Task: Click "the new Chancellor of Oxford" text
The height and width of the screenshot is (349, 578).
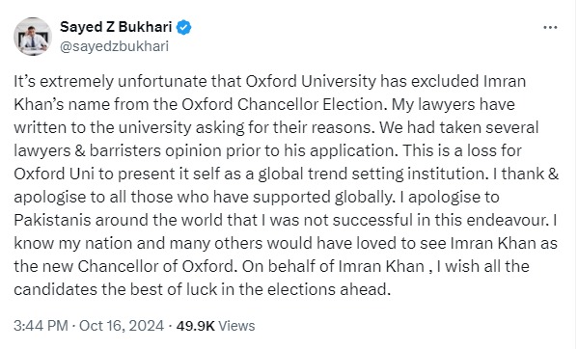Action: click(124, 266)
